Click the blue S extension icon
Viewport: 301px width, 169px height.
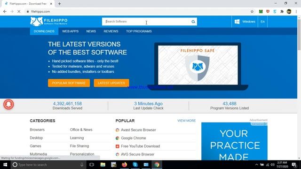click(x=275, y=11)
